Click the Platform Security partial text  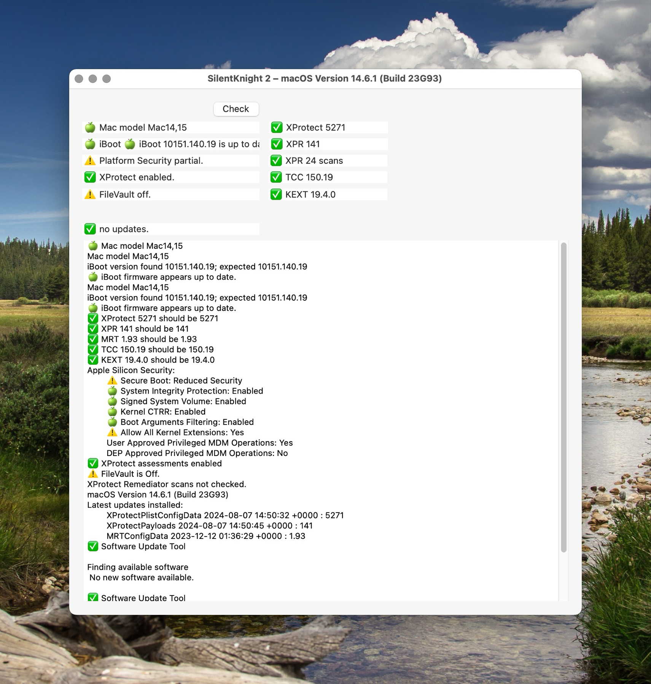[151, 161]
